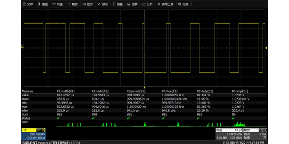Open the 触发 trigger descriptor box

click(255, 134)
